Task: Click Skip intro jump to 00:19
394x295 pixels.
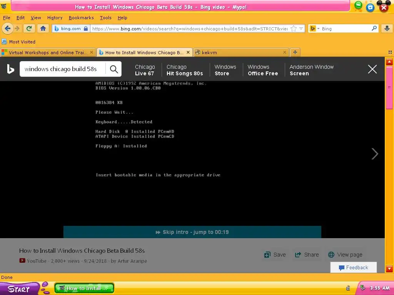Action: (x=192, y=232)
